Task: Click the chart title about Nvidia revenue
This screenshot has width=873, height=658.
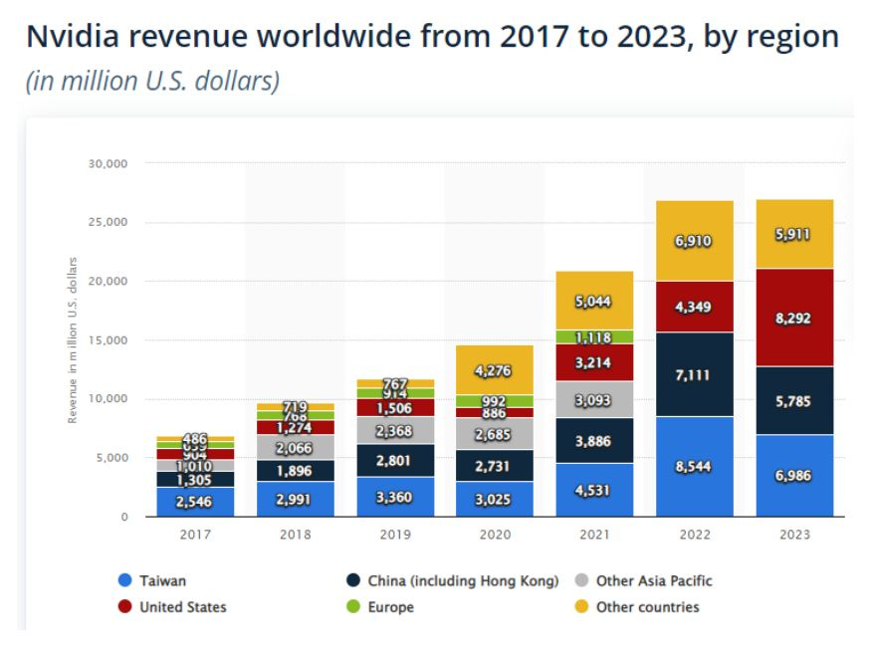Action: pyautogui.click(x=433, y=36)
